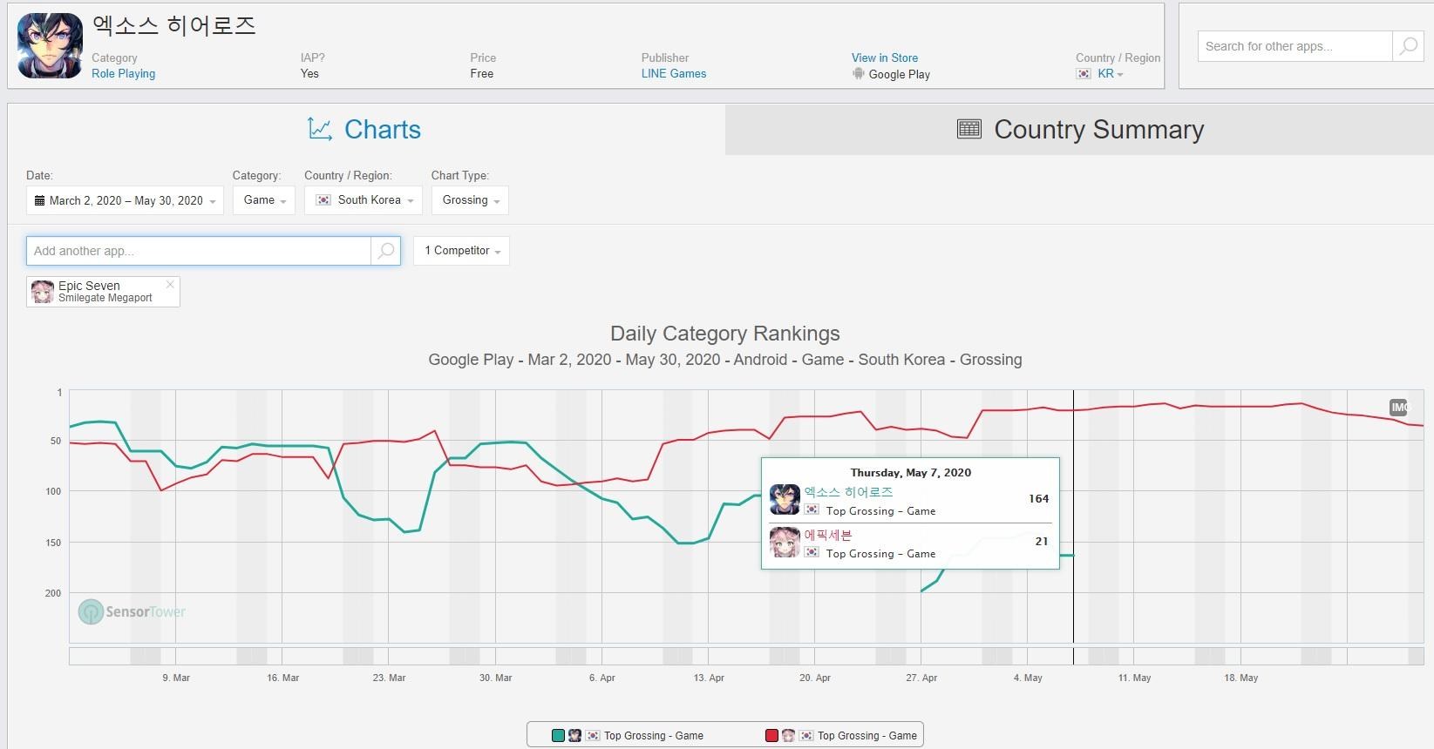
Task: Expand the South Korea country dropdown
Action: [x=364, y=200]
